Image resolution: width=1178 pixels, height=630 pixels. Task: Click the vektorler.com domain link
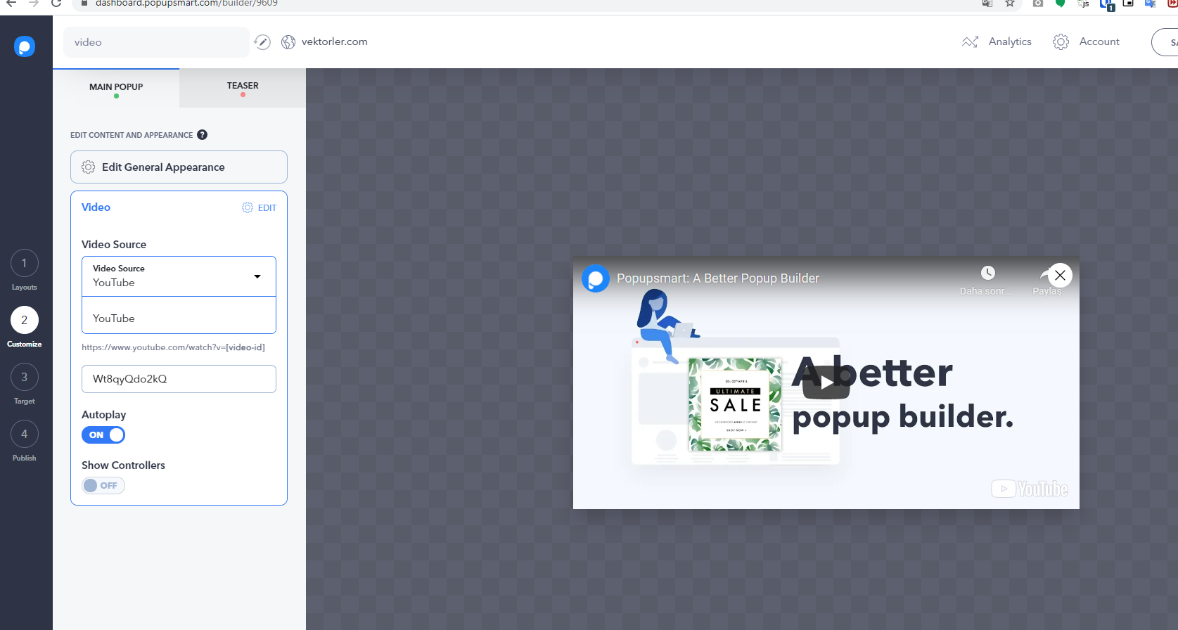(335, 41)
